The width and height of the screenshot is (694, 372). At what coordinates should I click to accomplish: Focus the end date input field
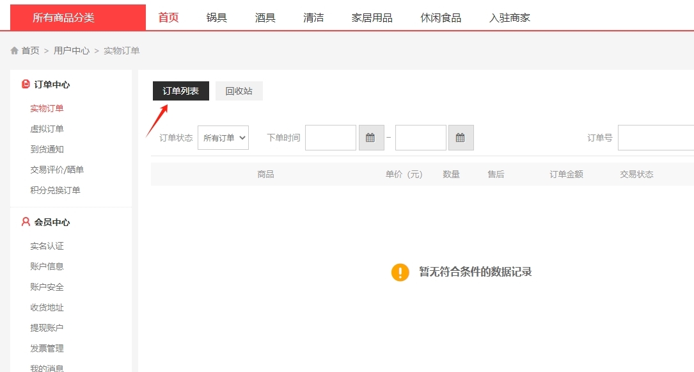pyautogui.click(x=420, y=138)
